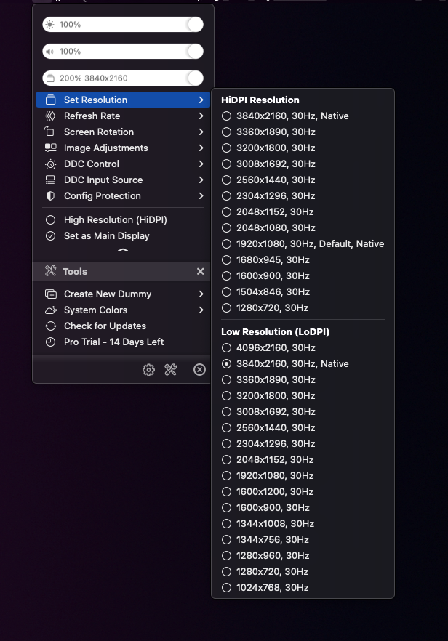448x641 pixels.
Task: Click the 100% volume slider
Action: [122, 52]
